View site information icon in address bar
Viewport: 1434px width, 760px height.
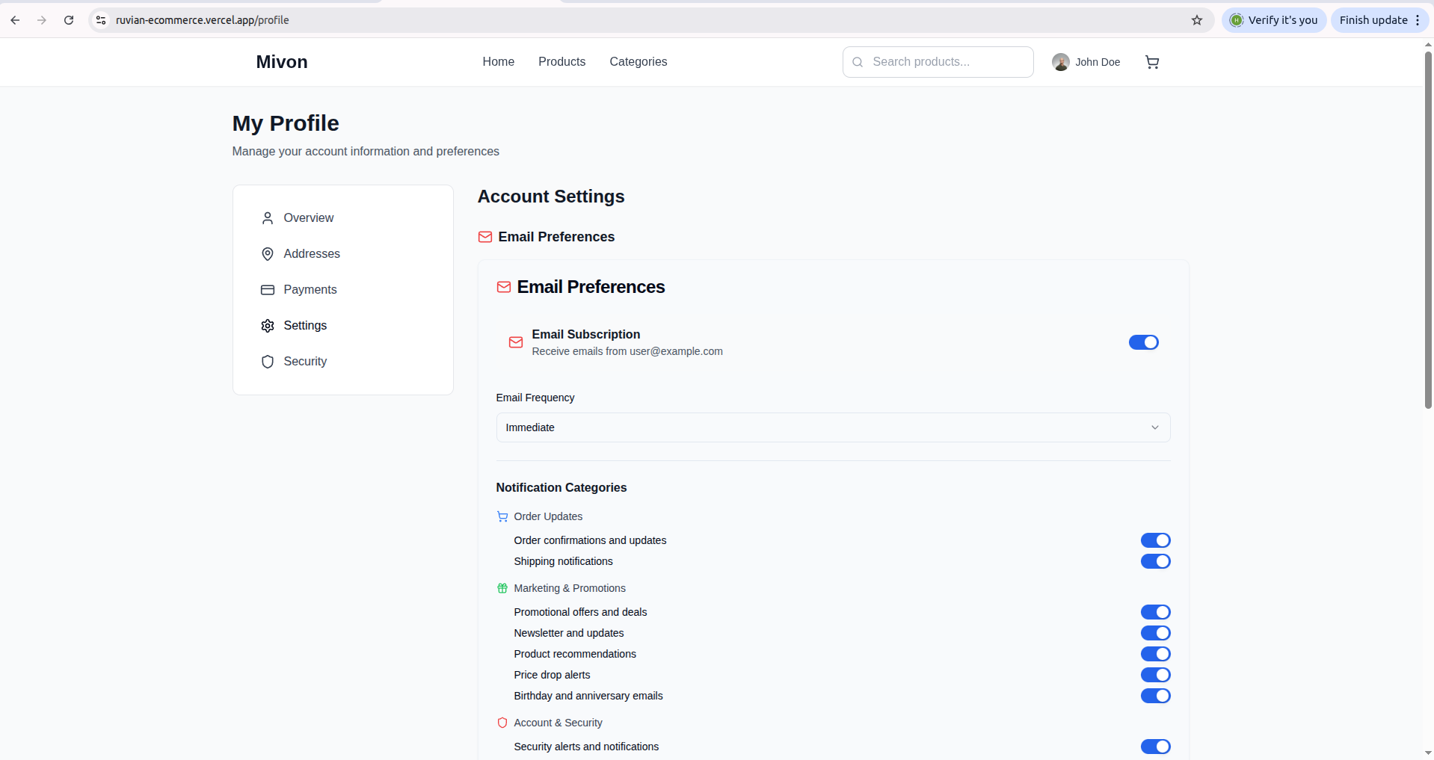101,20
